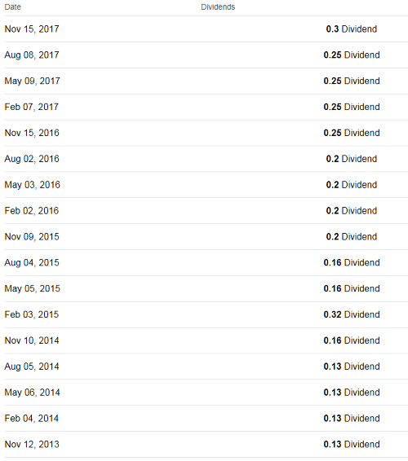Click the Date column header

pyautogui.click(x=13, y=7)
